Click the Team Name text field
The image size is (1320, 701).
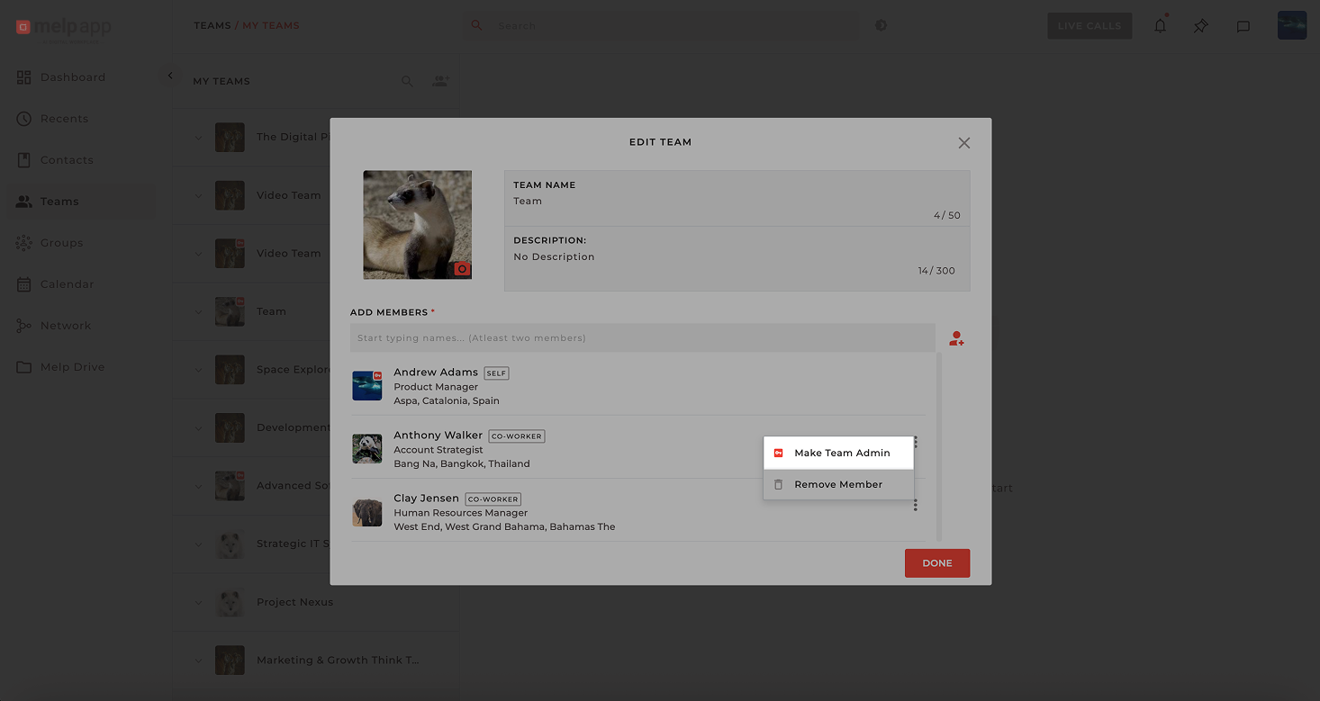pyautogui.click(x=736, y=202)
